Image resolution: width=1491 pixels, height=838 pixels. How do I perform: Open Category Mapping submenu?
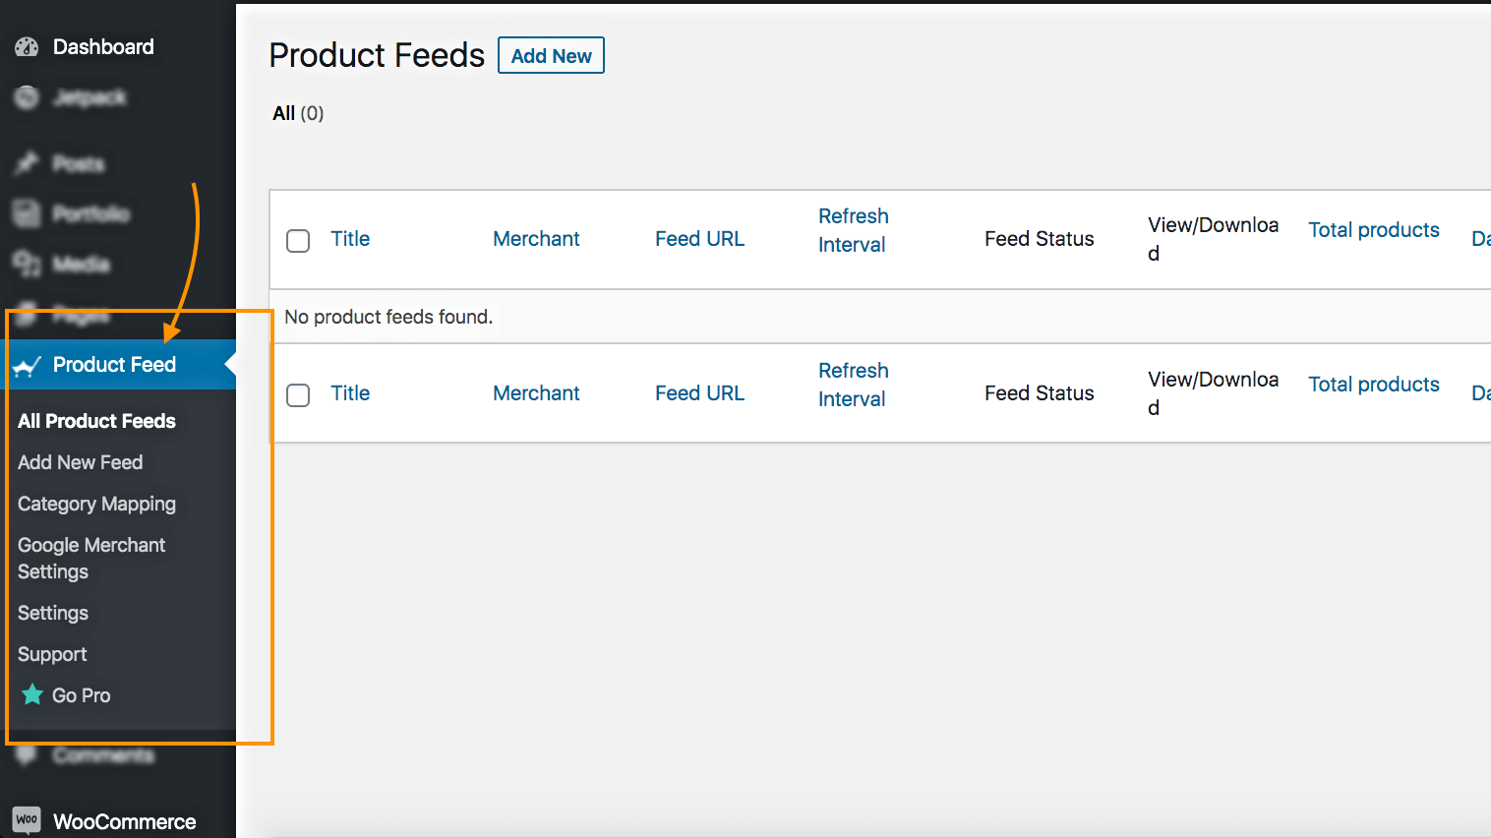coord(96,504)
